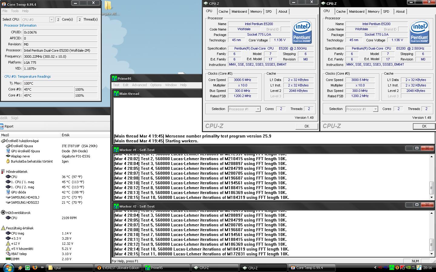Click the Intel Pentium logo in left CPU-Z
Screen dimensions: 436x272
click(x=302, y=32)
